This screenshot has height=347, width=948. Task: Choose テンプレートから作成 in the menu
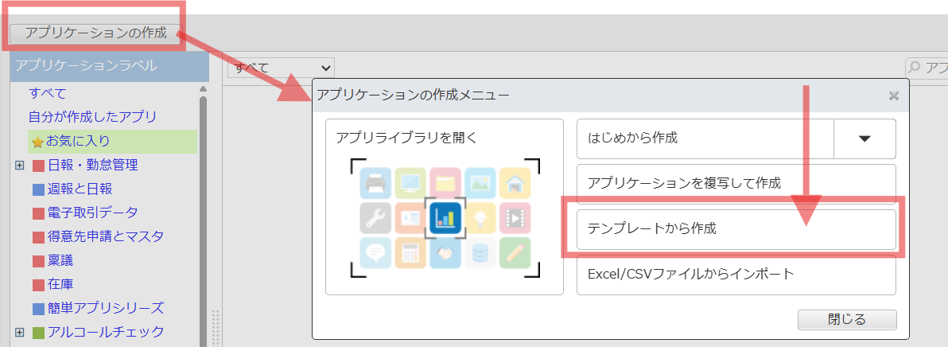[x=736, y=229]
